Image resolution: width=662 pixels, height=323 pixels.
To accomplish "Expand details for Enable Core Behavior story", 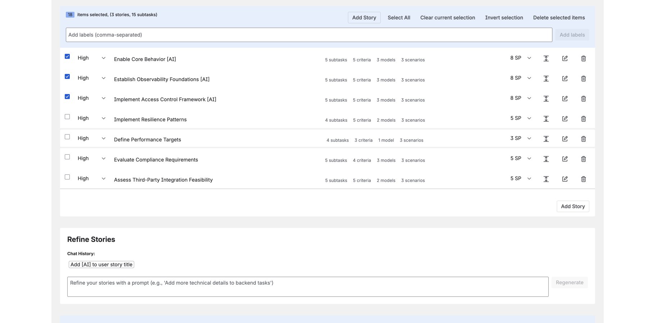I will [546, 58].
